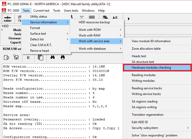Click the "SA Access" log line
This screenshot has height=139, width=192.
pyautogui.click(x=61, y=128)
